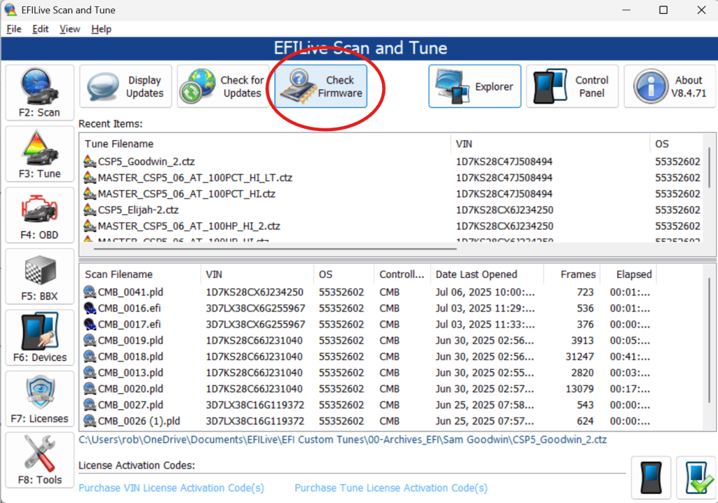Click Check for Updates button
Viewport: 718px width, 503px height.
(223, 87)
